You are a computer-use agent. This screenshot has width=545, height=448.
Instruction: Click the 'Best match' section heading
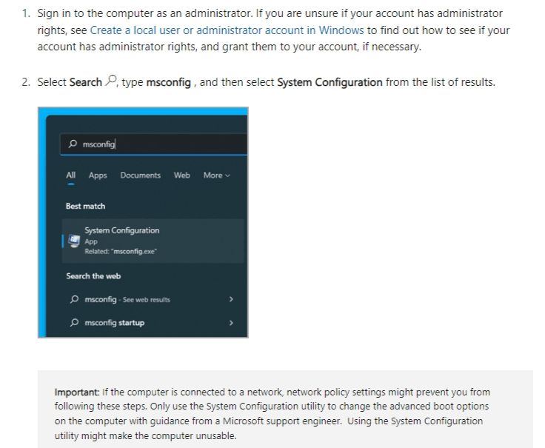coord(85,206)
